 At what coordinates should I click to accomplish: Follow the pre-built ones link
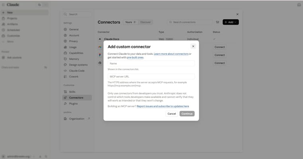135,58
